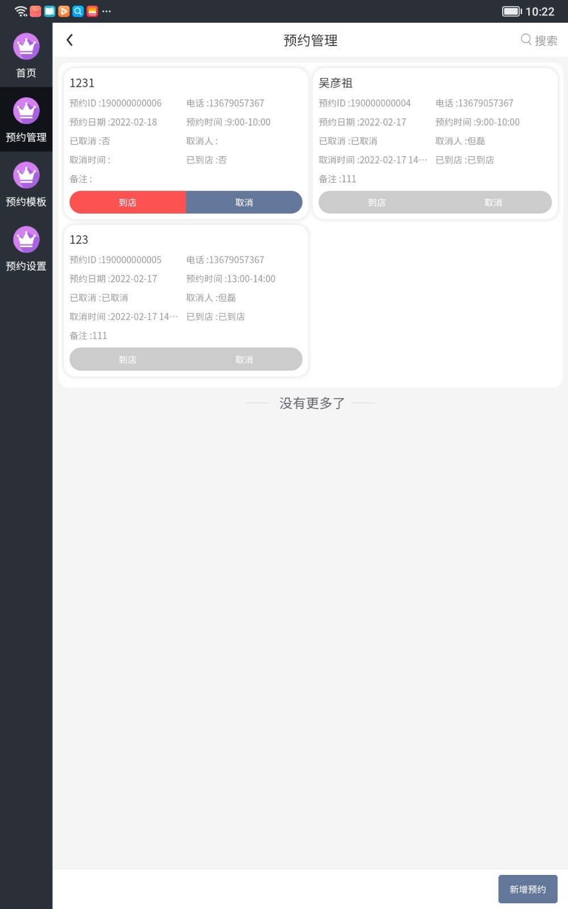
Task: Open 预约模板 sidebar crown icon
Action: pyautogui.click(x=26, y=175)
